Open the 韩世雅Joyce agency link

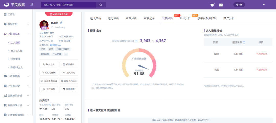(56, 45)
